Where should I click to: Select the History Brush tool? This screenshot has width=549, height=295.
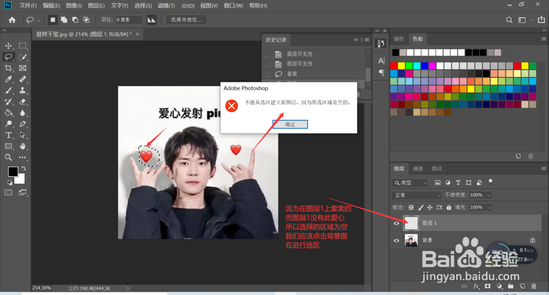coord(8,102)
